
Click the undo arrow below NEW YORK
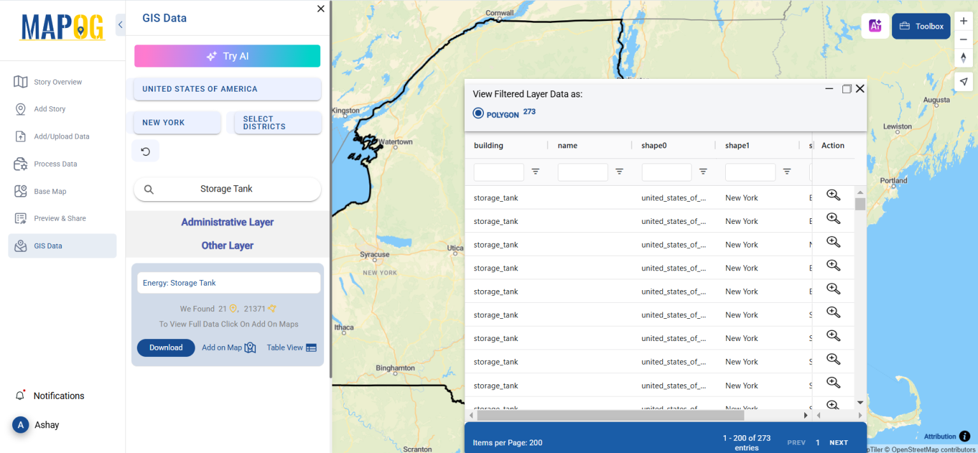click(146, 151)
